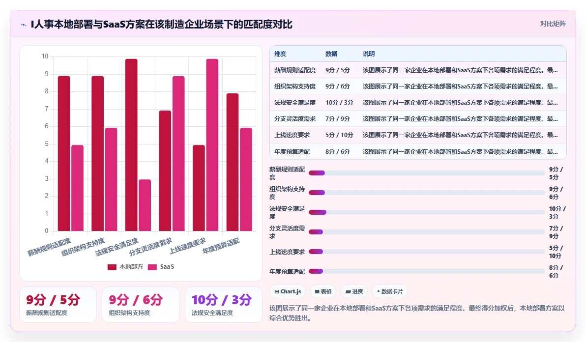Open the 9分 / 6分 组织架构支持度 data card
Screen dimensions: 586x342
pos(141,305)
